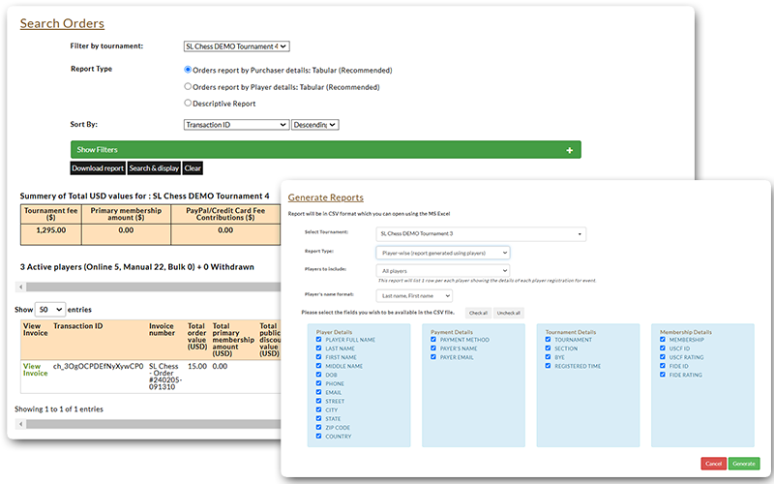Toggle the PAYMENT METHOD checkbox
Viewport: 774px width, 484px height.
tap(434, 340)
